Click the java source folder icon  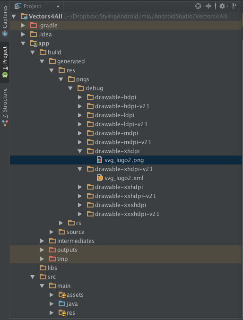pyautogui.click(x=62, y=303)
